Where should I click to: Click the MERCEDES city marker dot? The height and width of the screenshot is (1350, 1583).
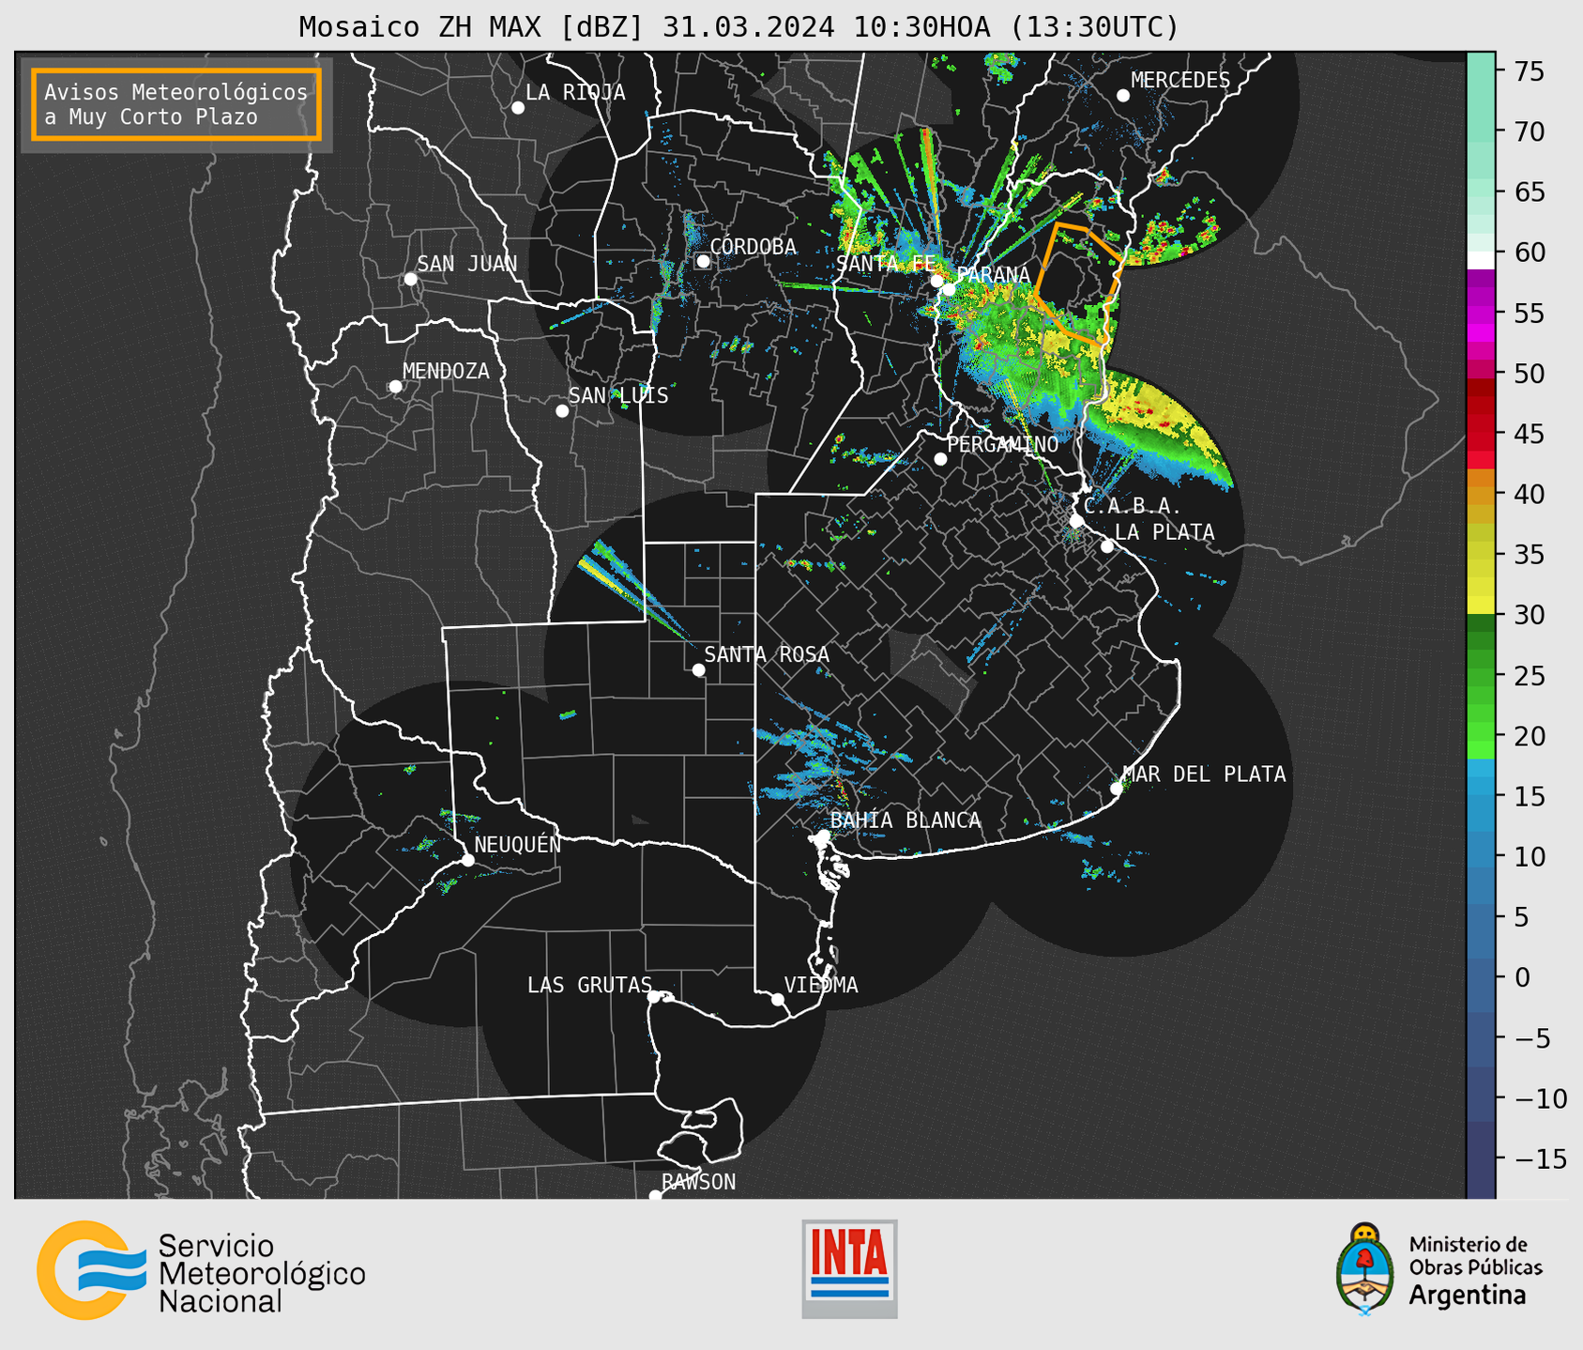(1123, 96)
